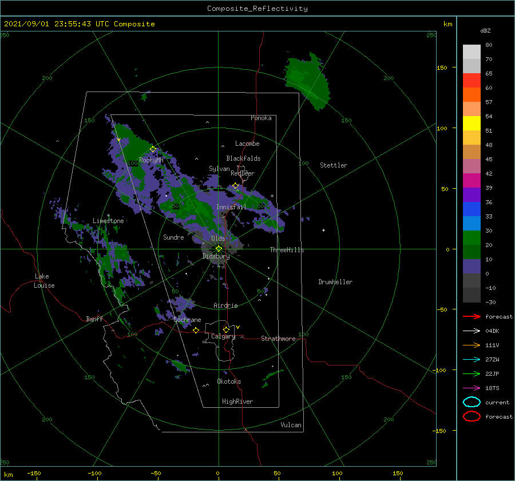Screen dimensions: 515x481
Task: Click the red forecast arrow in legend
Action: click(472, 316)
